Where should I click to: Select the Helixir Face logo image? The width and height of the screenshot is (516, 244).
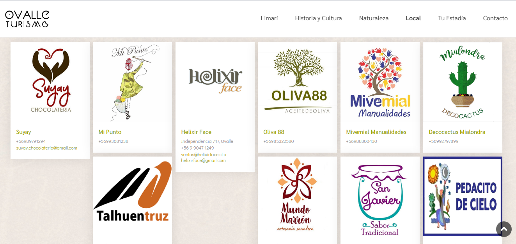click(x=215, y=82)
